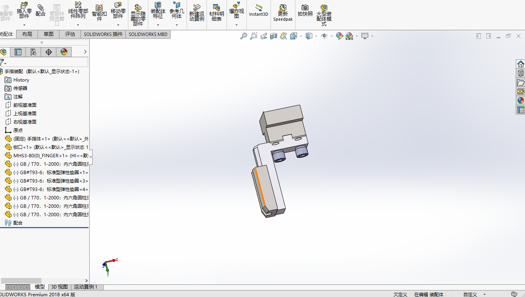Open the SOLIDWORKS MBD tab
This screenshot has width=525, height=297.
point(148,34)
